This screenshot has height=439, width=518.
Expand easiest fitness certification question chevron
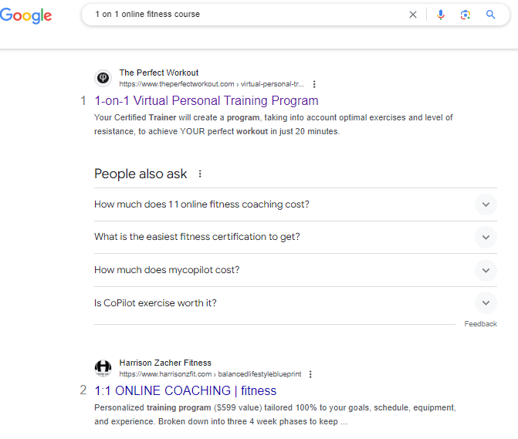(486, 238)
